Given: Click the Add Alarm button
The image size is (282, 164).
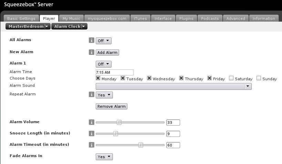Looking at the screenshot, I should click(x=107, y=52).
